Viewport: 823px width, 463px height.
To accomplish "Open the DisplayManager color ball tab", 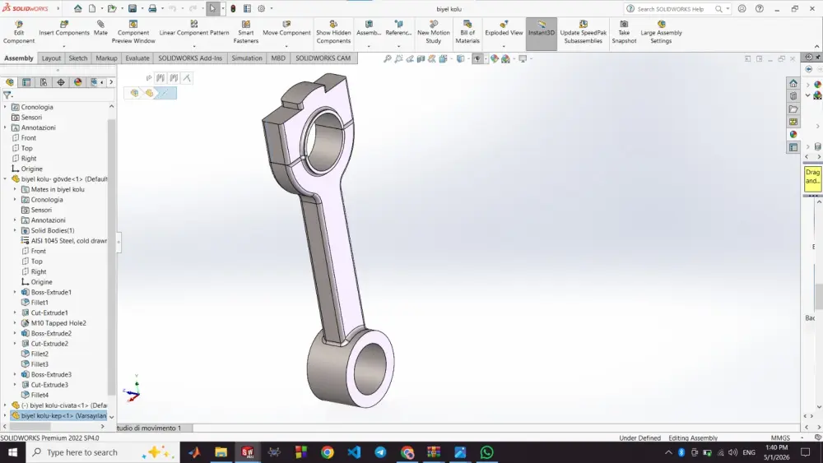I will (77, 82).
